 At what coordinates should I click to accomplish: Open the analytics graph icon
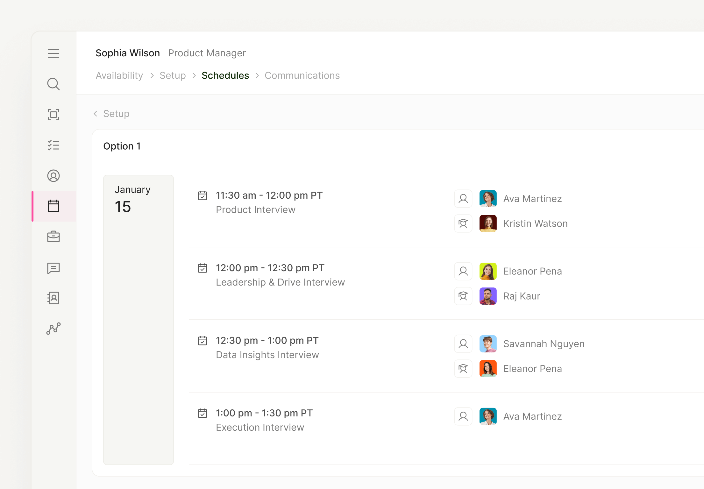(53, 329)
